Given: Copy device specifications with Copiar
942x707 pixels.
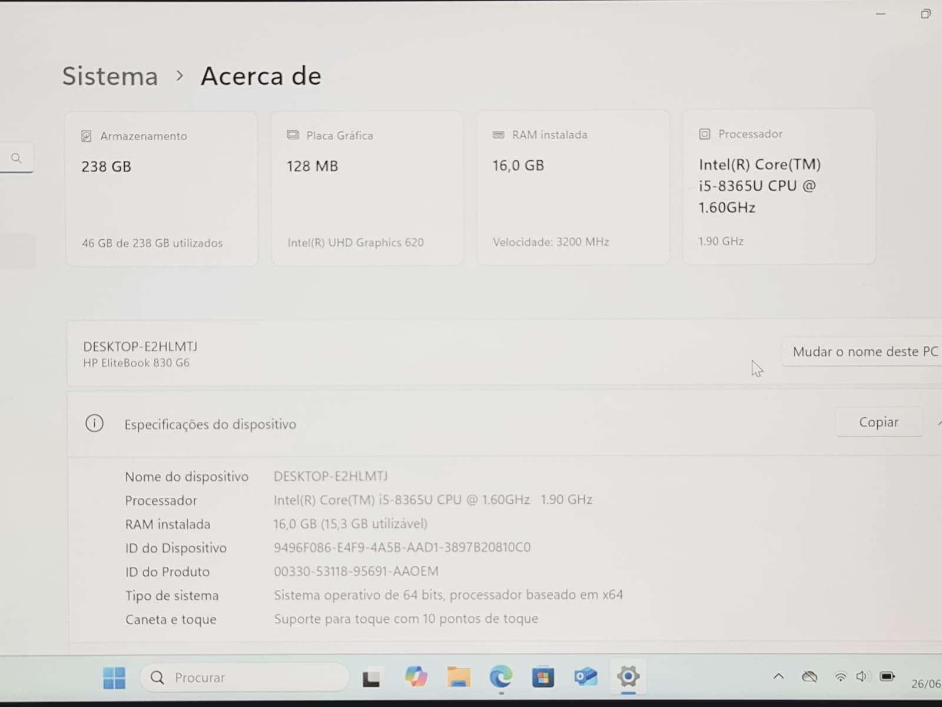Looking at the screenshot, I should click(x=878, y=422).
